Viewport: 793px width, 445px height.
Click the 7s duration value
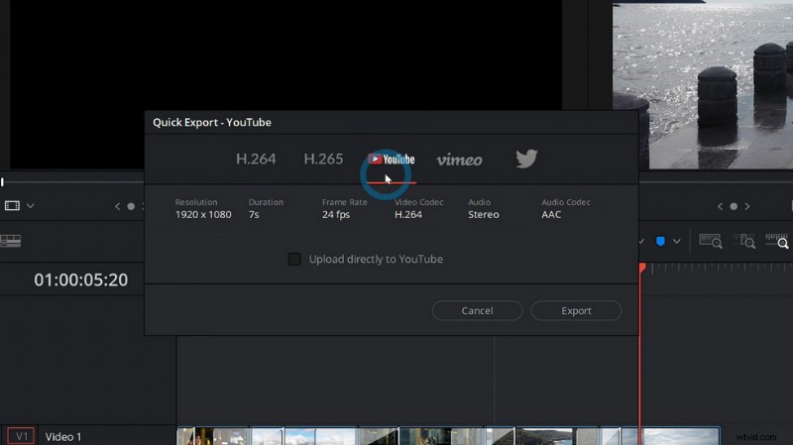[x=254, y=214]
